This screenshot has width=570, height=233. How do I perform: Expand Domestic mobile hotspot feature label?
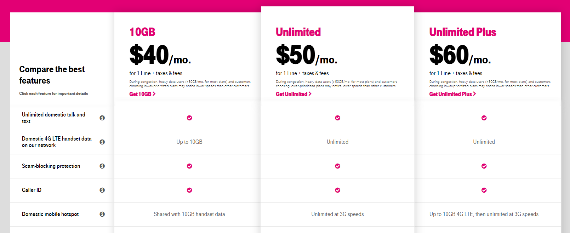click(x=50, y=214)
